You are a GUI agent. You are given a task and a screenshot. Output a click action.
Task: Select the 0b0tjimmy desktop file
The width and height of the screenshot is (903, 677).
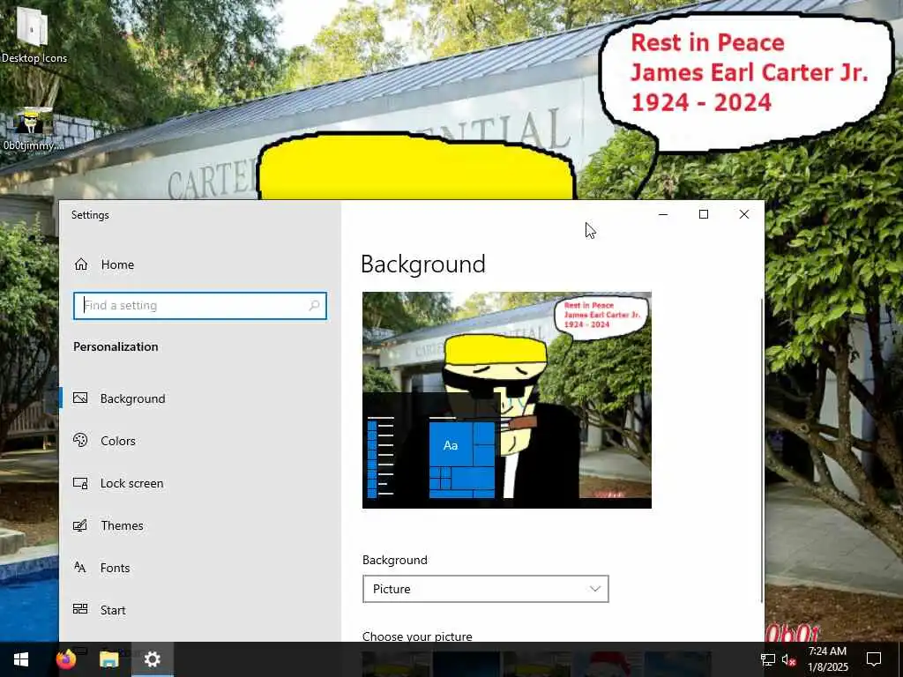coord(33,130)
